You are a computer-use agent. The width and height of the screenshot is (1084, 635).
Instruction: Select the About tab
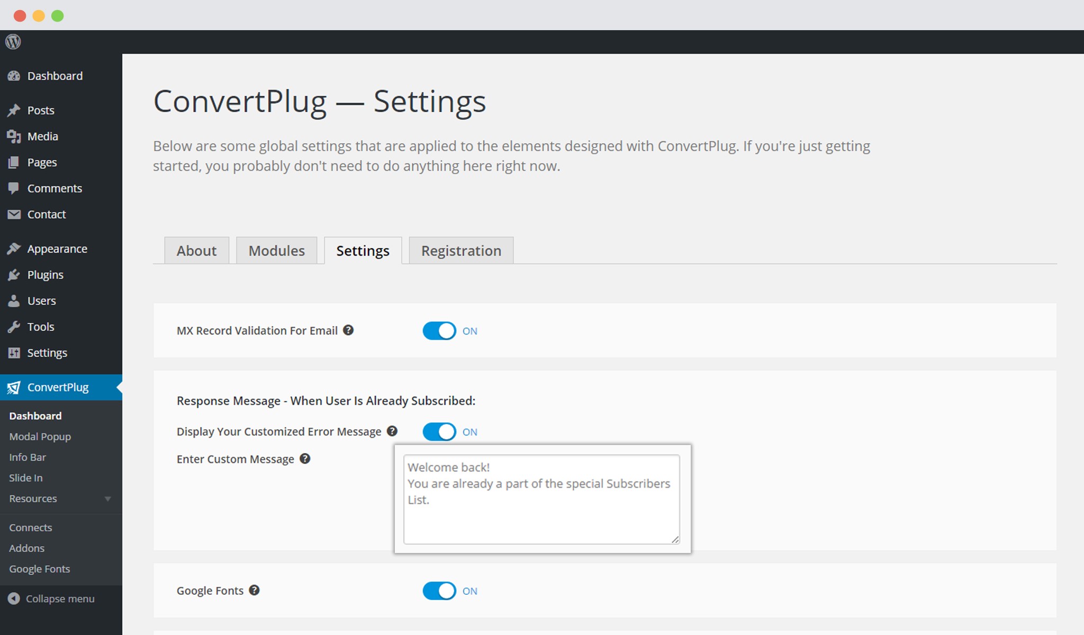196,250
